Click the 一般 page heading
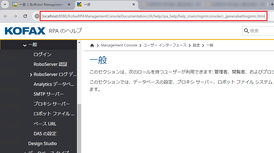 98,60
